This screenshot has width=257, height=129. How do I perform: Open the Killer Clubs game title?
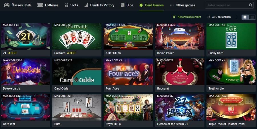pyautogui.click(x=113, y=53)
